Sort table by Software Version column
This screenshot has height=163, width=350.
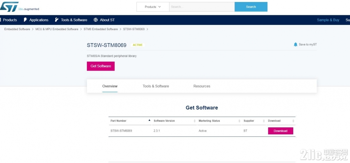coord(174,121)
